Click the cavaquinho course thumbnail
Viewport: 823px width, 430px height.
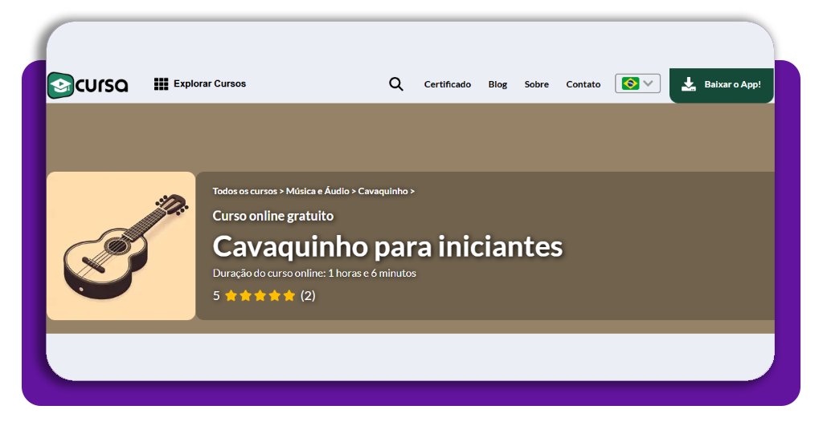point(121,245)
